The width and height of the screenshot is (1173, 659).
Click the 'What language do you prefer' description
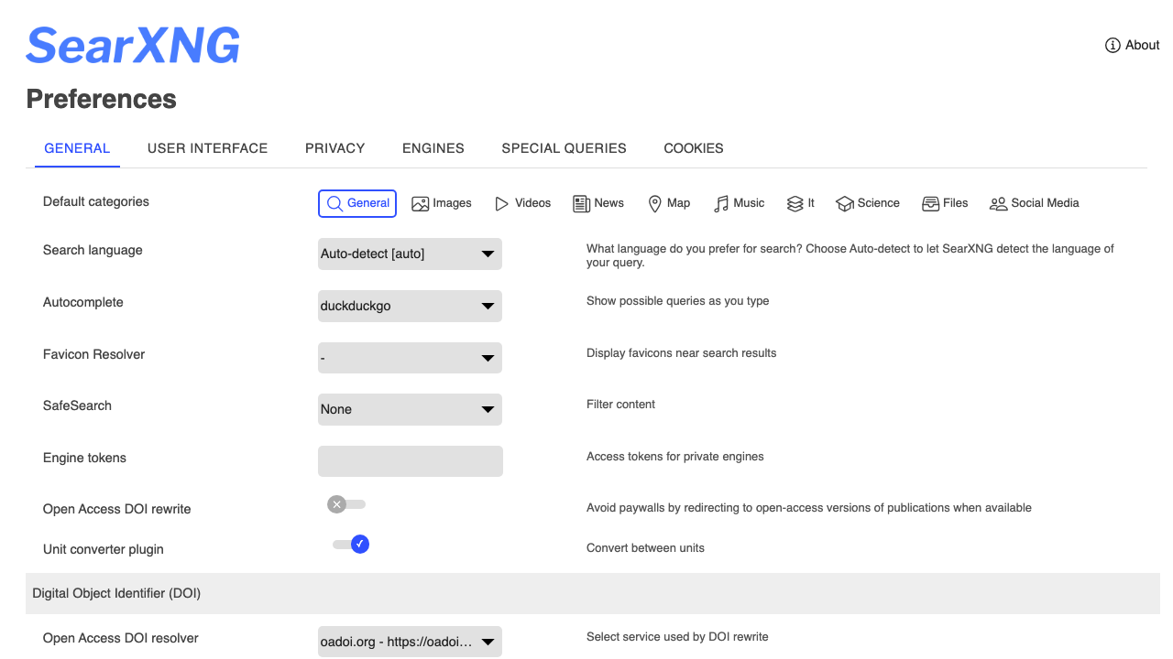pos(850,255)
